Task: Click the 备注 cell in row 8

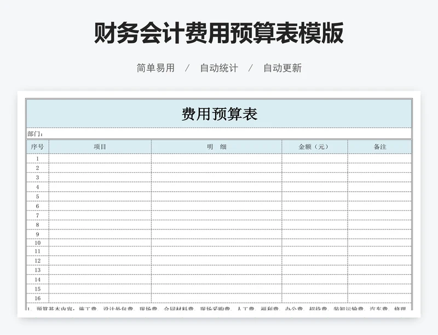Action: tap(379, 225)
